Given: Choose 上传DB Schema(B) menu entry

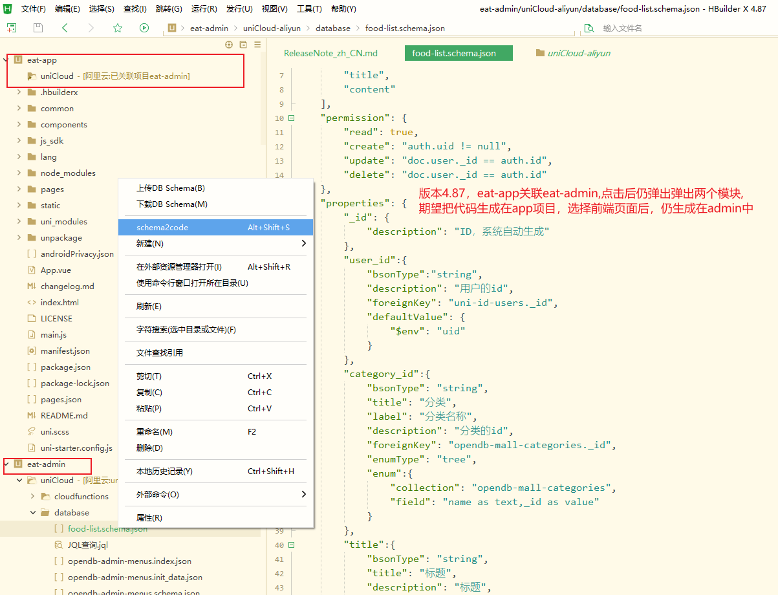Looking at the screenshot, I should 170,188.
